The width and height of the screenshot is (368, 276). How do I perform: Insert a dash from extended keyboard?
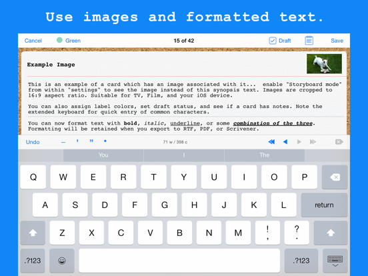[x=63, y=142]
